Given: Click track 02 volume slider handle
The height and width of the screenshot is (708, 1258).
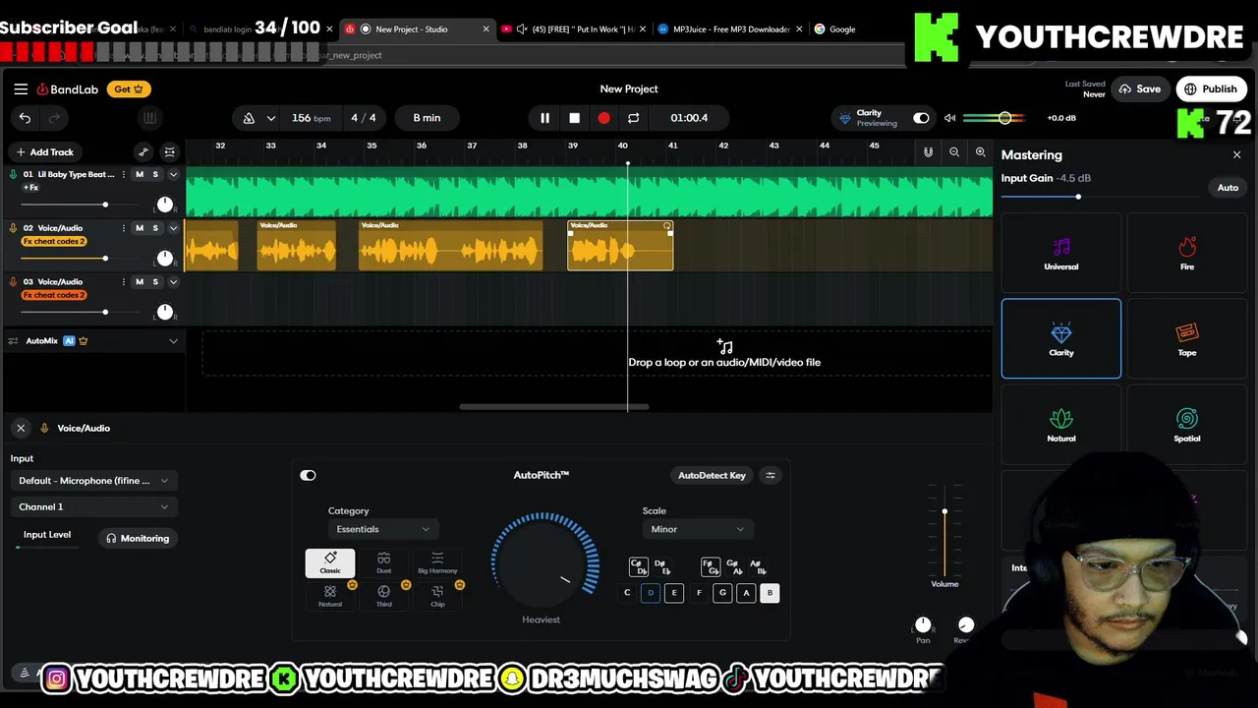Looking at the screenshot, I should [x=105, y=258].
